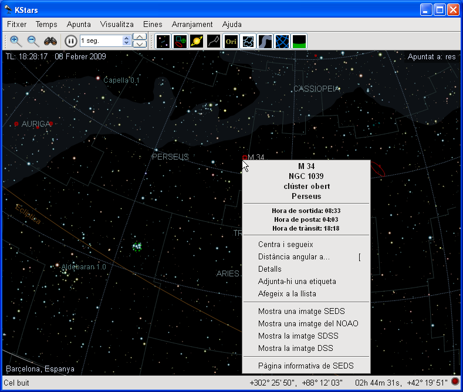Click the larger time unit down button

pos(140,45)
